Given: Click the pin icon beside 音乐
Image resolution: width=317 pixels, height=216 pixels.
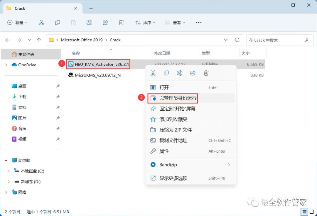Looking at the screenshot, I should (x=58, y=129).
